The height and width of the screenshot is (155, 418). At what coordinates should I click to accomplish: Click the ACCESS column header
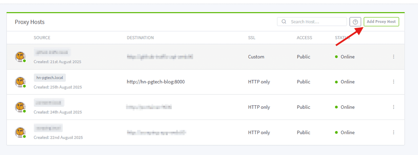click(304, 38)
